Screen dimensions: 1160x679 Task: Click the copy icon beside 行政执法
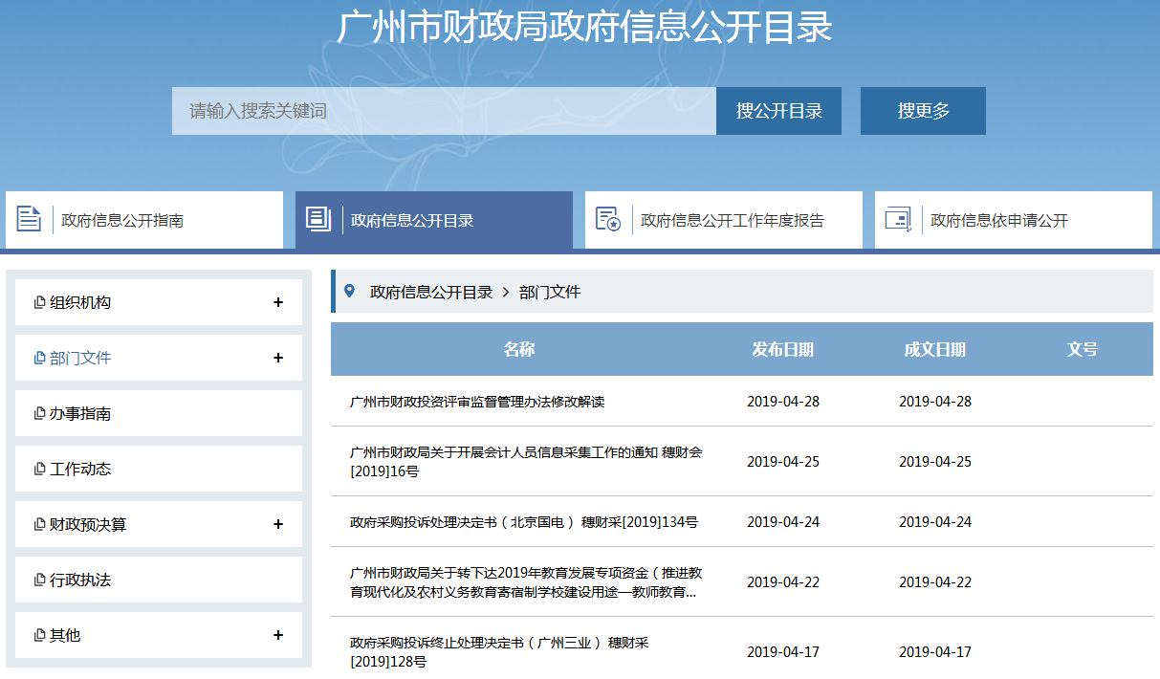point(39,580)
